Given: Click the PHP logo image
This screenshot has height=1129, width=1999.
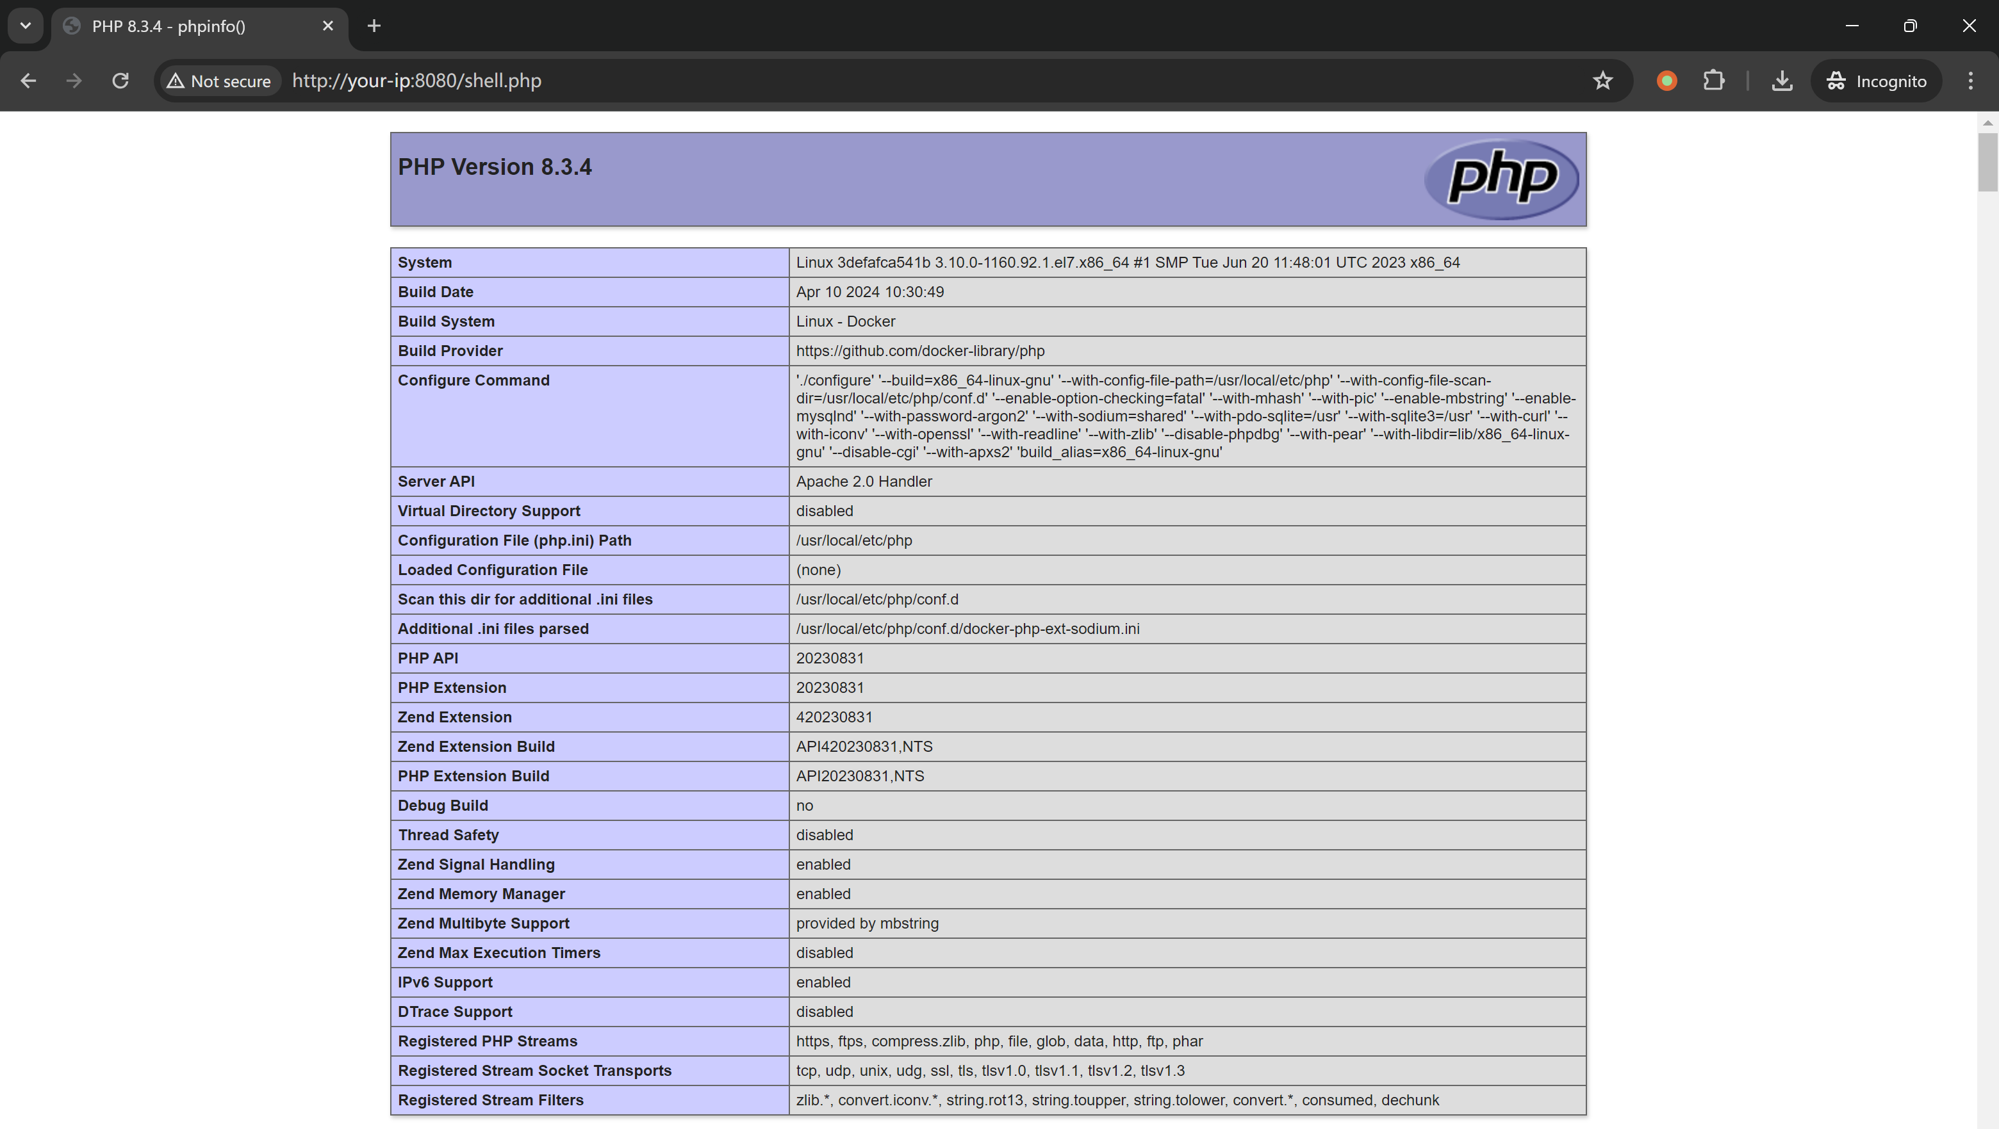Looking at the screenshot, I should pos(1501,179).
